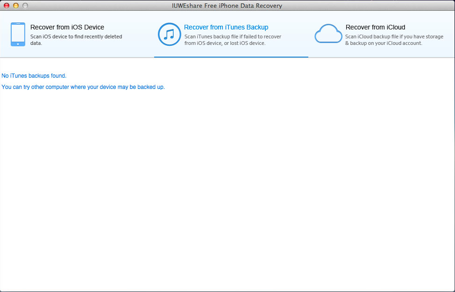Screen dimensions: 455x292
Task: Click the window title 'IUWEshare Free iPhone Data Recovery'
Action: click(227, 6)
